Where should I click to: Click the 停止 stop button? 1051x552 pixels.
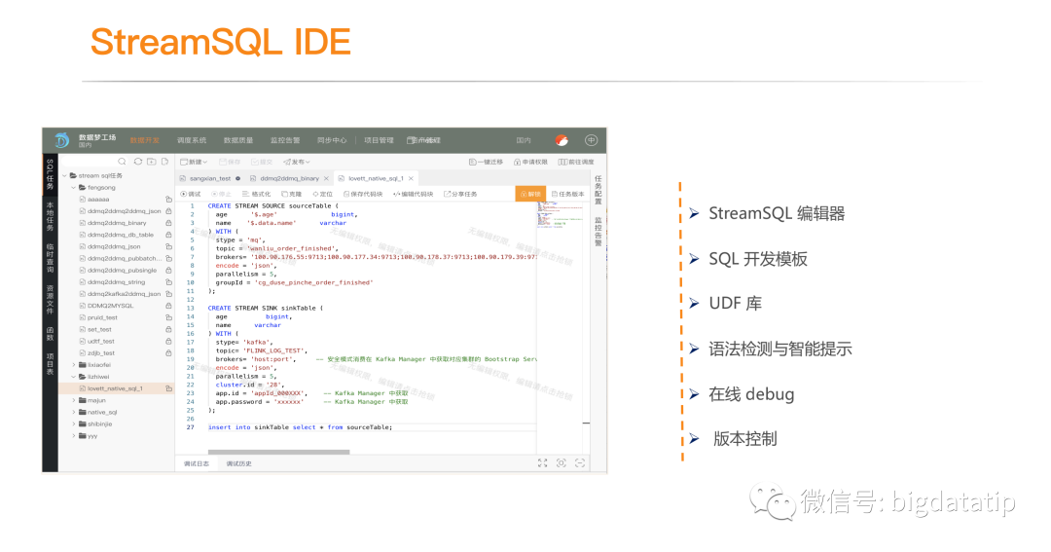click(x=222, y=194)
